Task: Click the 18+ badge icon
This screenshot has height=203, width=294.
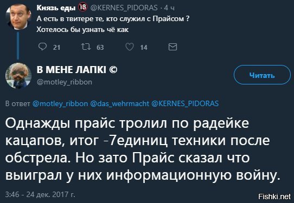Action: click(x=82, y=8)
